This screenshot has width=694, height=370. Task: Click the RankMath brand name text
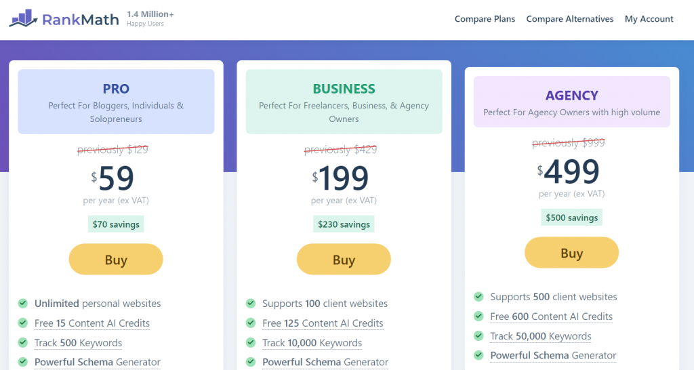coord(81,20)
